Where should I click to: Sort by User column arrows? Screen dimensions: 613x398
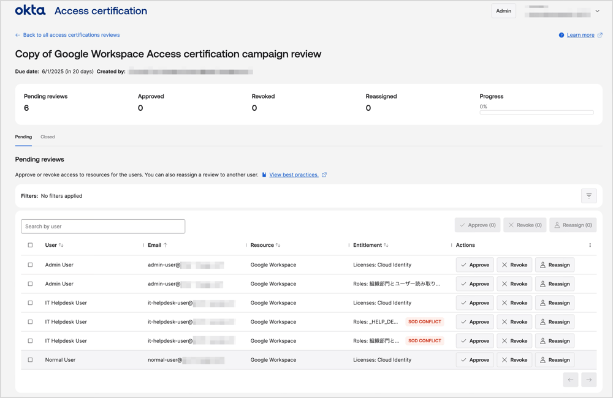tap(61, 245)
